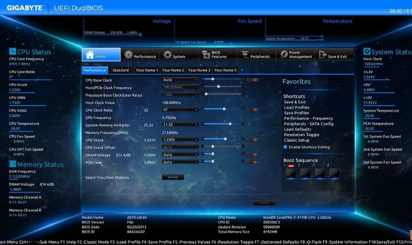Open Host/PCIe Clock Frequency dropdown

180,87
